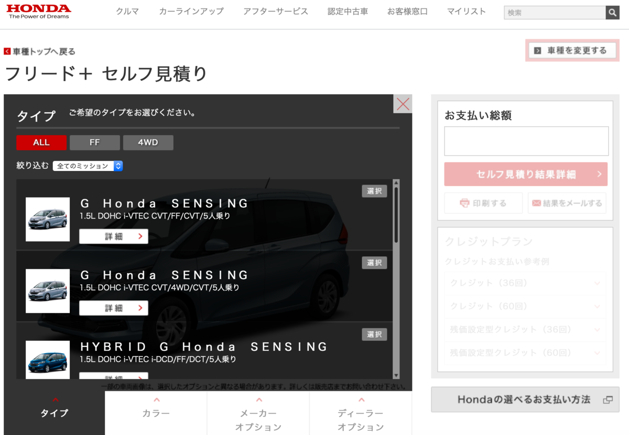Expand 残価設定型クレジット（36回） plan

pos(525,330)
